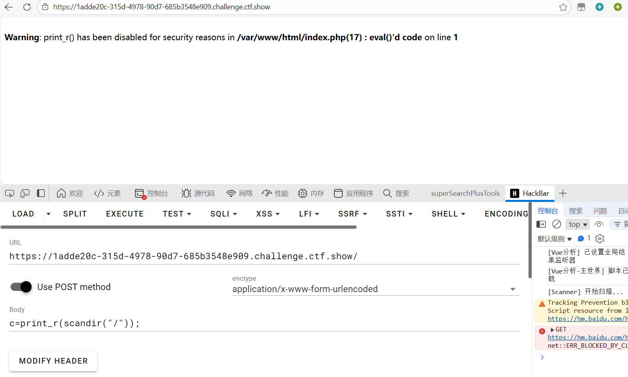Click the yellow warning triangle icon
The height and width of the screenshot is (377, 628).
(542, 304)
